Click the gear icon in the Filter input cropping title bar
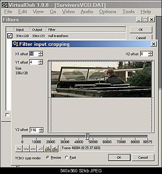The image size is (162, 174). [x=15, y=44]
